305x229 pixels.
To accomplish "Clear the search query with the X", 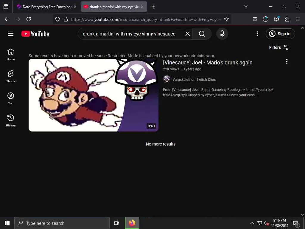I will point(188,34).
